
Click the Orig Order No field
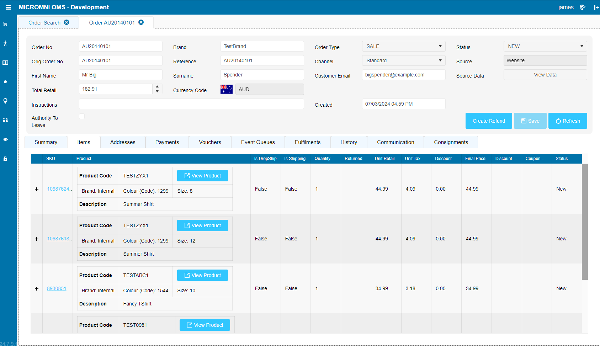121,60
